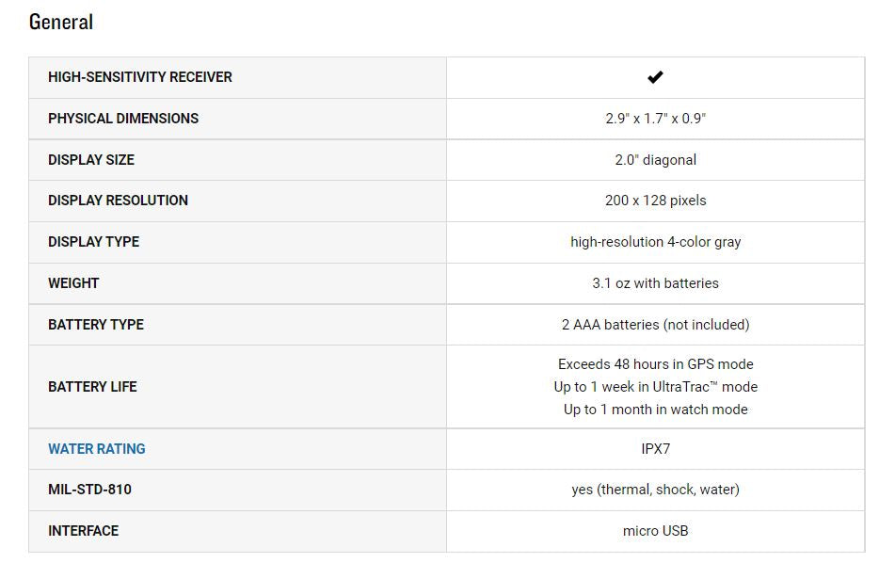
Task: Click the General section heading
Action: coord(61,22)
